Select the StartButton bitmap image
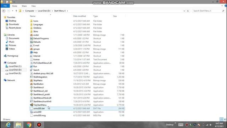 point(38,84)
